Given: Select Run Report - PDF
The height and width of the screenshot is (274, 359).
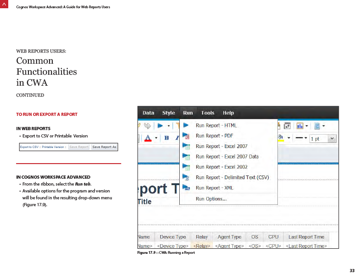Looking at the screenshot, I should pyautogui.click(x=228, y=136).
